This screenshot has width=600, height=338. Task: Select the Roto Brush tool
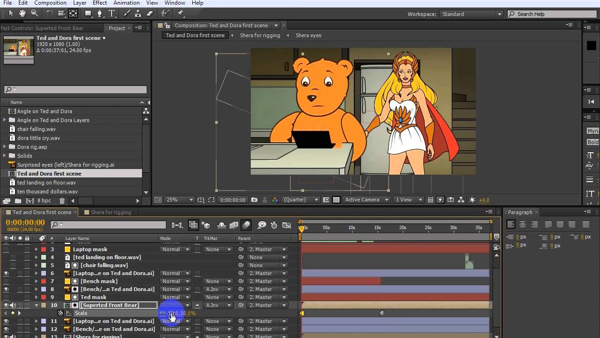pos(165,14)
